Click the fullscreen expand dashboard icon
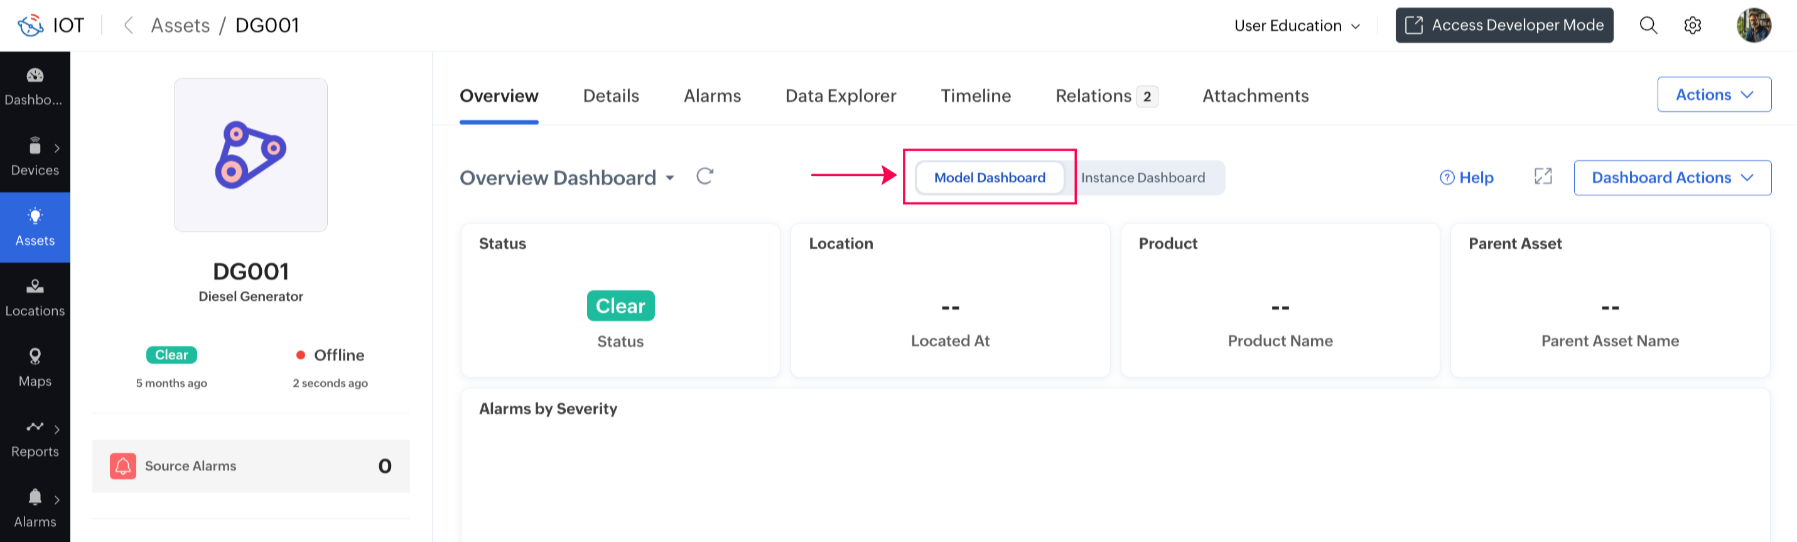Viewport: 1797px width, 542px height. tap(1543, 177)
